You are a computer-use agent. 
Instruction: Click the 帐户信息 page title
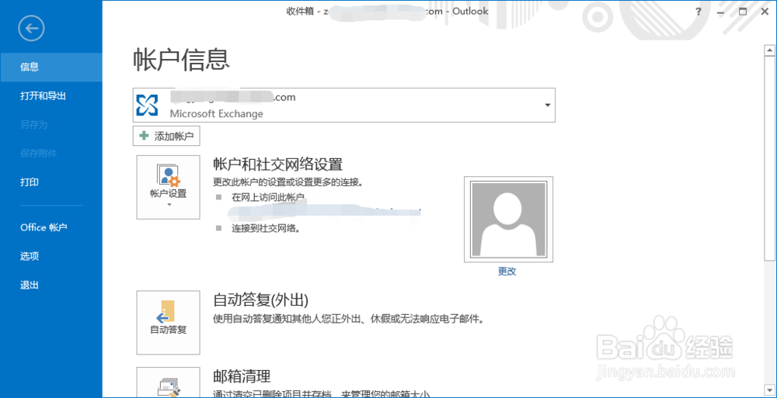point(182,61)
